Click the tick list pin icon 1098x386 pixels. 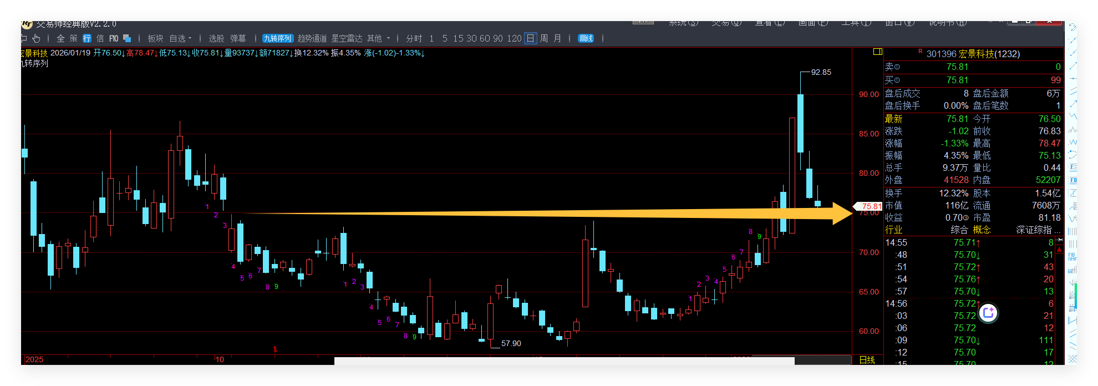pyautogui.click(x=1060, y=240)
